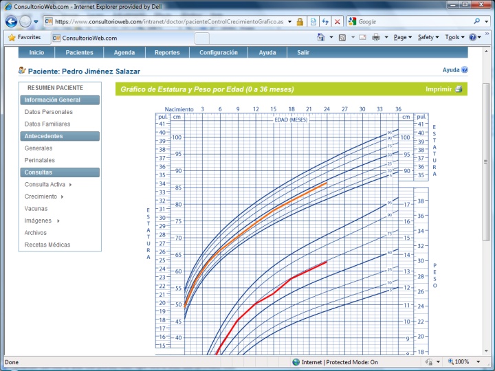Click the round help icon beside Ayuda
Image resolution: width=495 pixels, height=371 pixels.
pos(464,69)
